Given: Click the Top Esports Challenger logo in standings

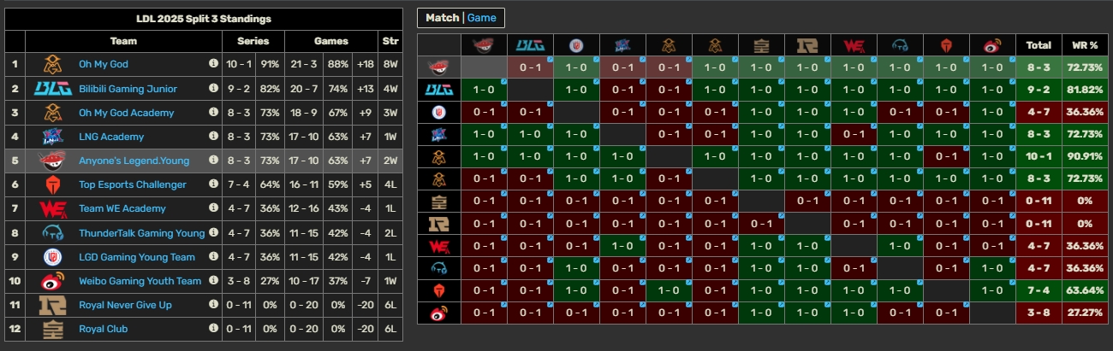Looking at the screenshot, I should tap(51, 184).
